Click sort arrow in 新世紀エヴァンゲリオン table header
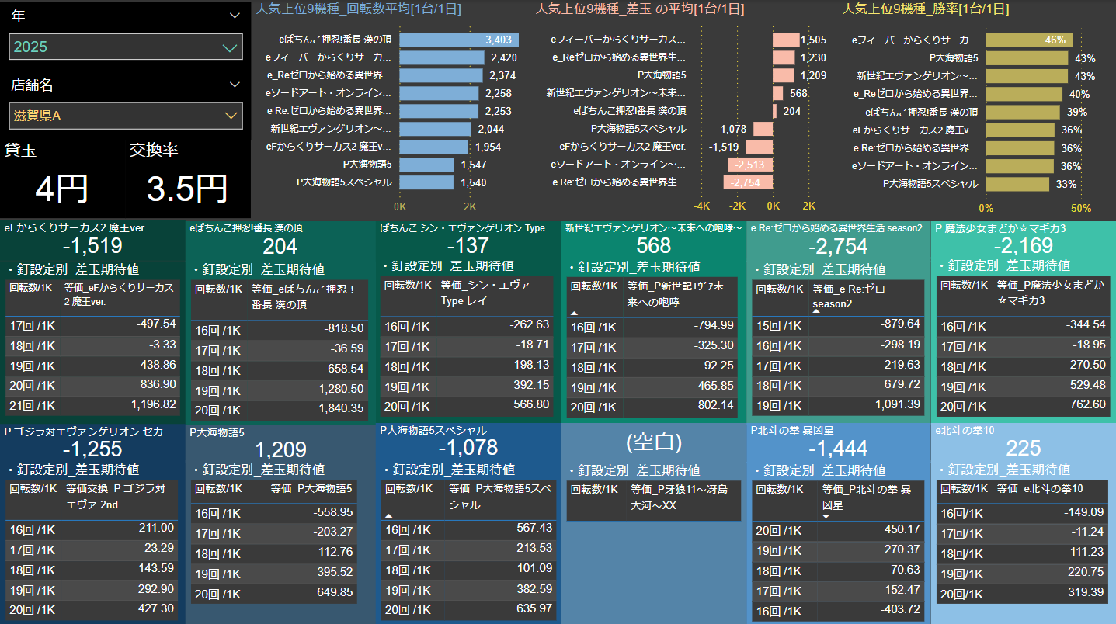 click(575, 312)
